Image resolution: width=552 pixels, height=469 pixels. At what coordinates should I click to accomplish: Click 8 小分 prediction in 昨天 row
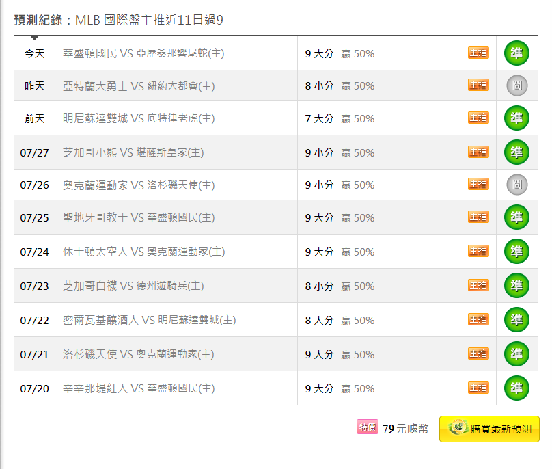coord(319,85)
